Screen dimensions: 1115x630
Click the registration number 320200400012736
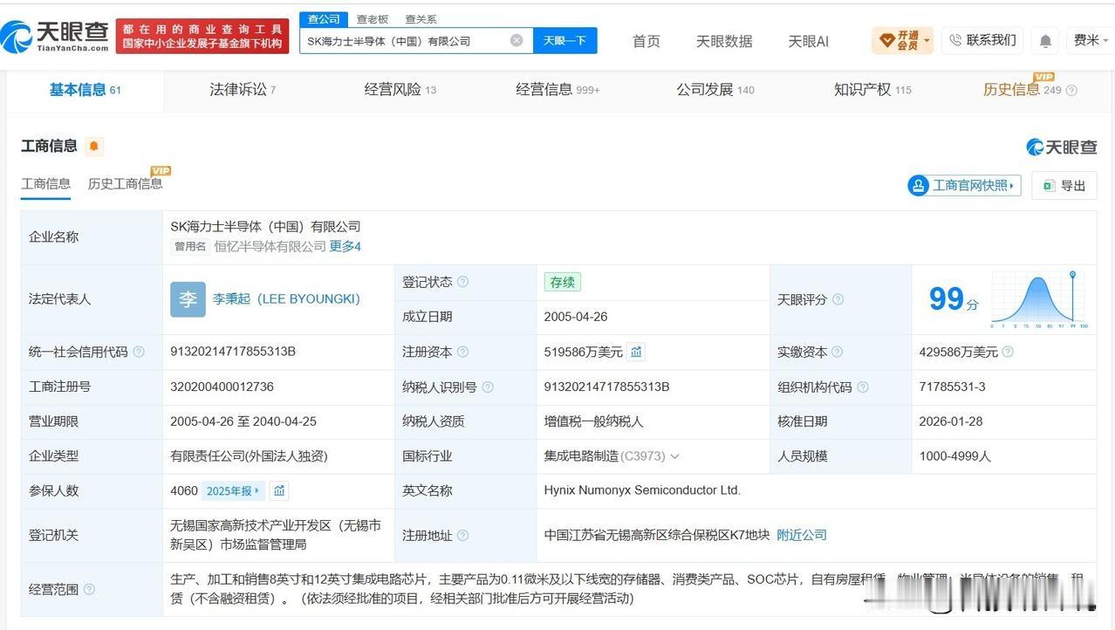[222, 387]
